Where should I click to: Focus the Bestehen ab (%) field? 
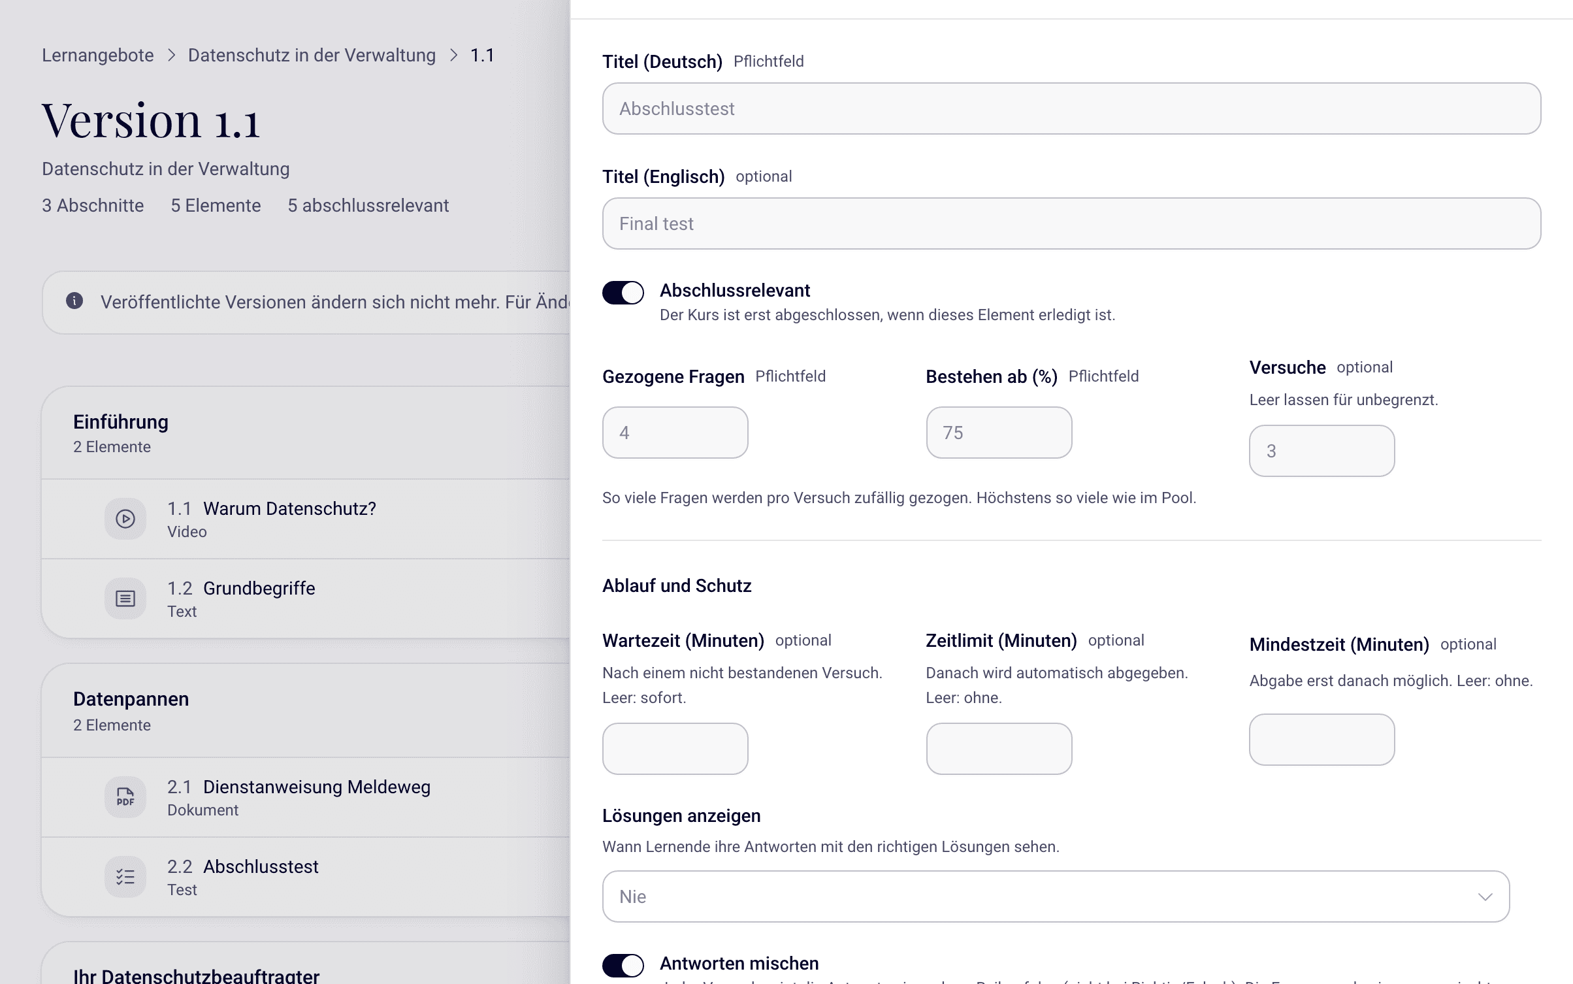click(999, 433)
